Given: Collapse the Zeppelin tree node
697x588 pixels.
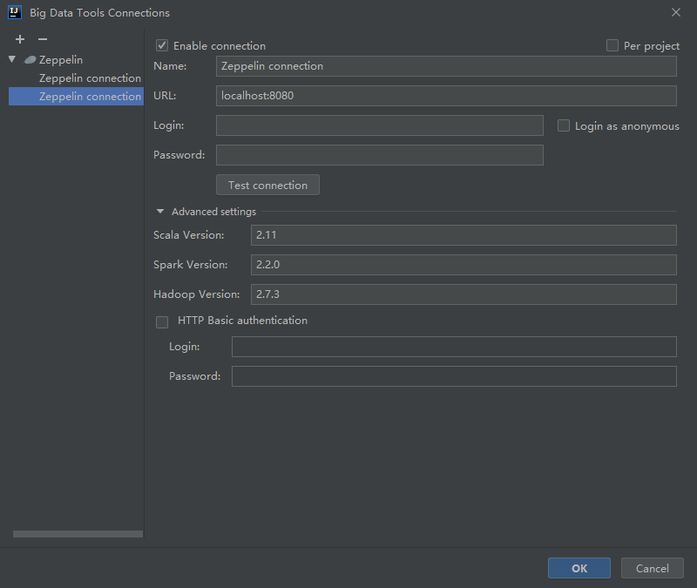Looking at the screenshot, I should pos(12,60).
